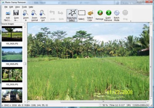Viewport: 154px width, 108px height.
Task: Select the temple building thumbnail
Action: tap(12, 95)
